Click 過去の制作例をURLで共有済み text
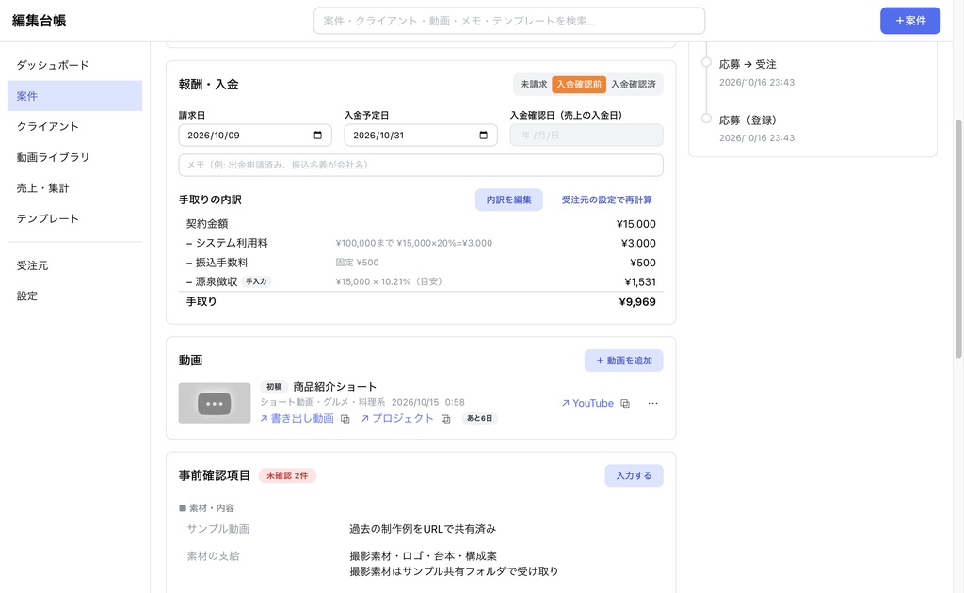 pyautogui.click(x=423, y=529)
